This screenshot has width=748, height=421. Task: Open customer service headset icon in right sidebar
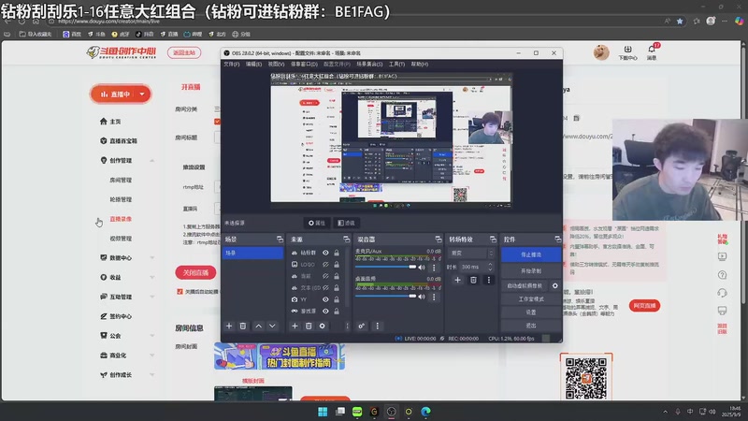pyautogui.click(x=722, y=293)
